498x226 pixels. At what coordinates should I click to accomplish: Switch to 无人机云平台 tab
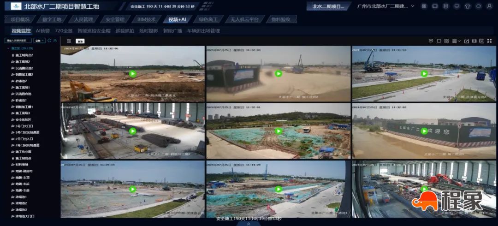point(244,19)
